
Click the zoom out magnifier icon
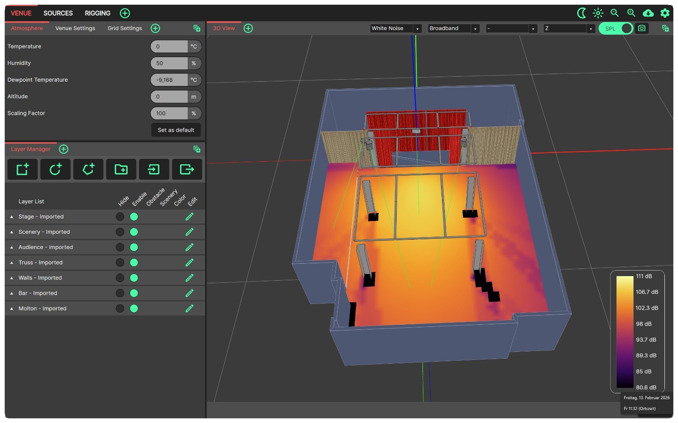614,13
